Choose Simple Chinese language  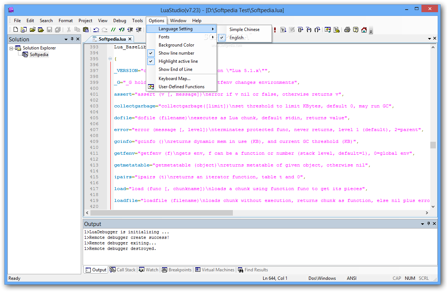tap(245, 30)
